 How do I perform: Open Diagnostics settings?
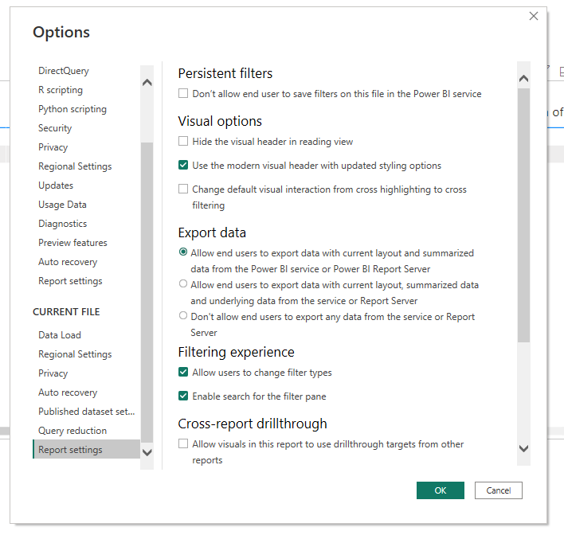(x=63, y=223)
